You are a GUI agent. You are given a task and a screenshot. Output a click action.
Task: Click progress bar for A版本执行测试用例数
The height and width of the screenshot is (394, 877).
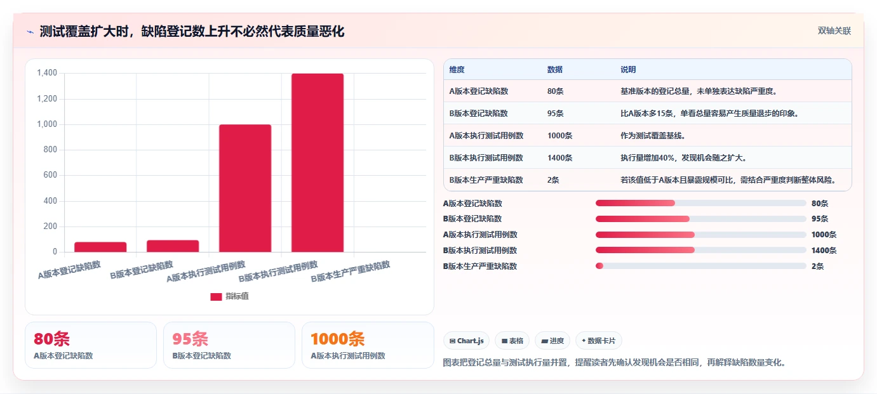click(700, 235)
